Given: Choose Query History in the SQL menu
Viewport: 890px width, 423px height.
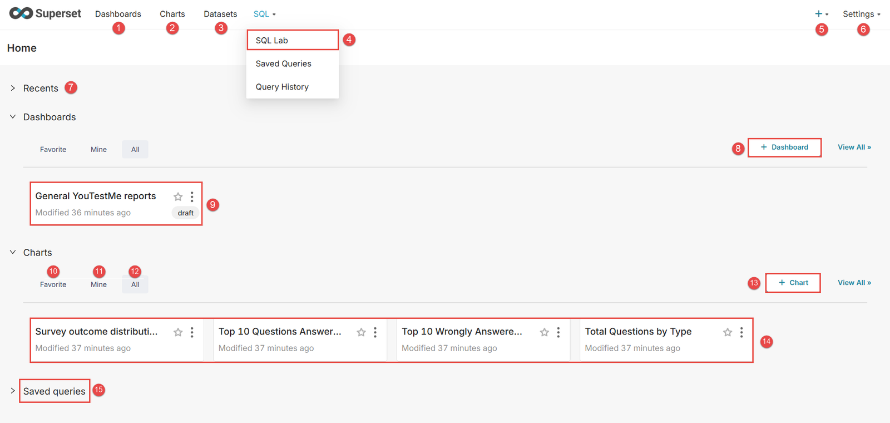Looking at the screenshot, I should tap(282, 87).
